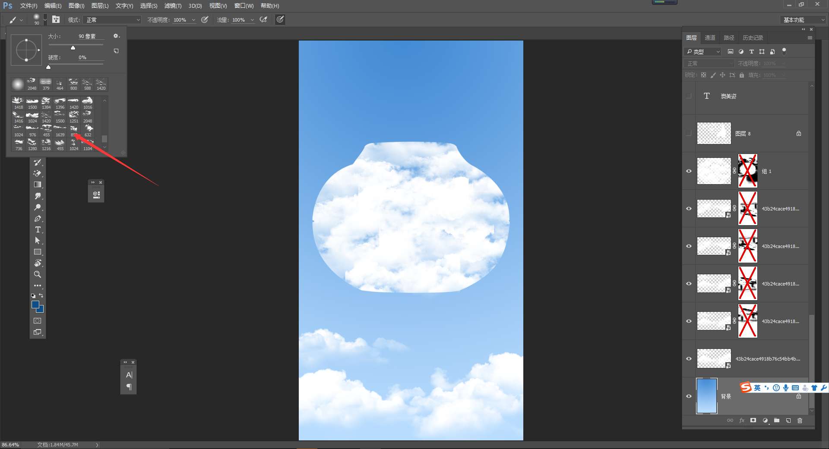
Task: Select the Zoom magnifier tool
Action: [38, 274]
